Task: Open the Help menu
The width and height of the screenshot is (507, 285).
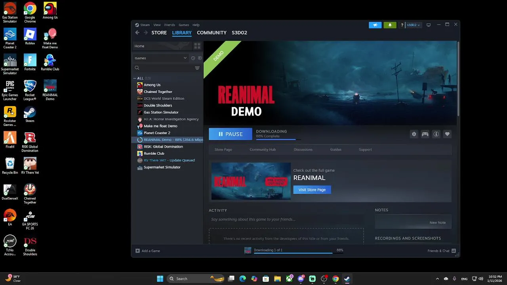Action: point(196,25)
